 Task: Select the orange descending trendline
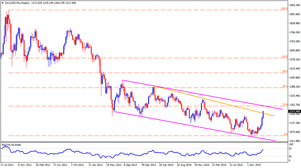coord(214,101)
